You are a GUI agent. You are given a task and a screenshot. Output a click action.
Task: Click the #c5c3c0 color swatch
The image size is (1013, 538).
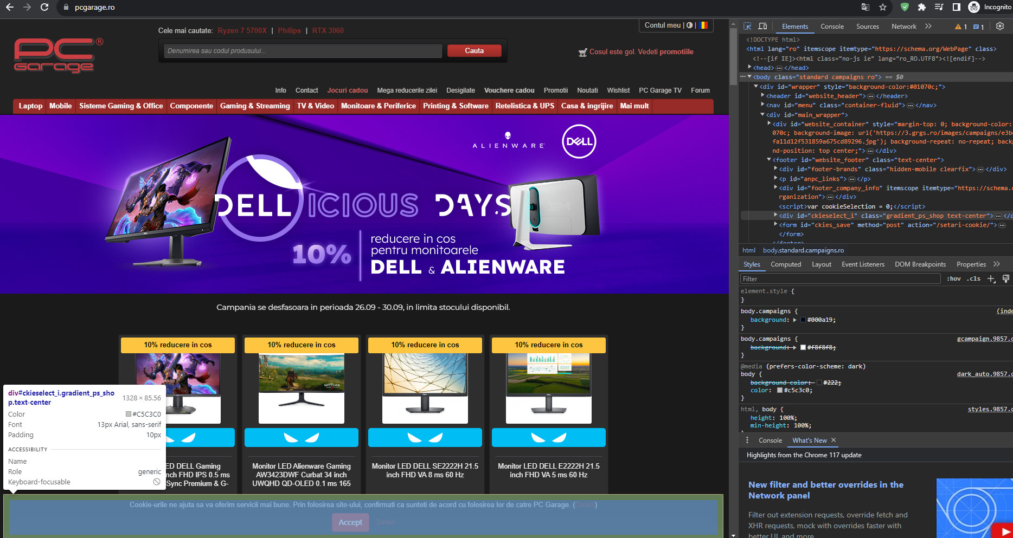[x=780, y=391]
